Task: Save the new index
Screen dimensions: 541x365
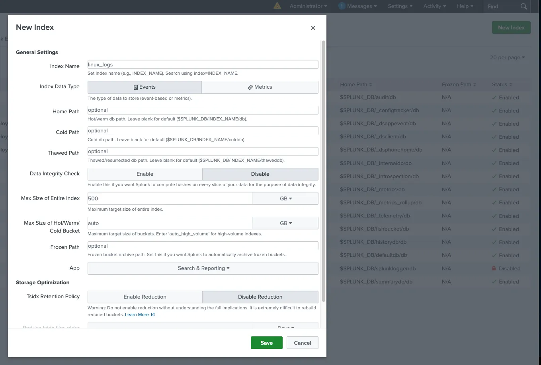Action: click(266, 342)
